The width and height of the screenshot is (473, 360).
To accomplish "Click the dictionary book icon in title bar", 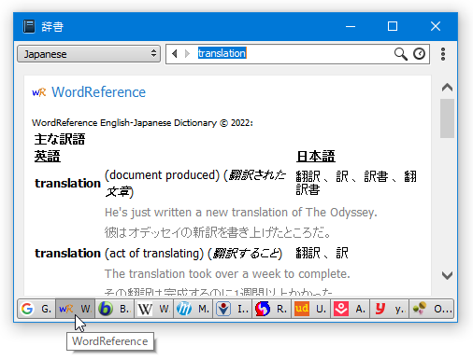I will [29, 26].
